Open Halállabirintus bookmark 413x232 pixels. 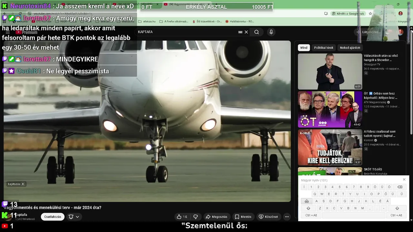click(239, 21)
